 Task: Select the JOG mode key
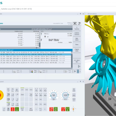[x=8, y=90]
